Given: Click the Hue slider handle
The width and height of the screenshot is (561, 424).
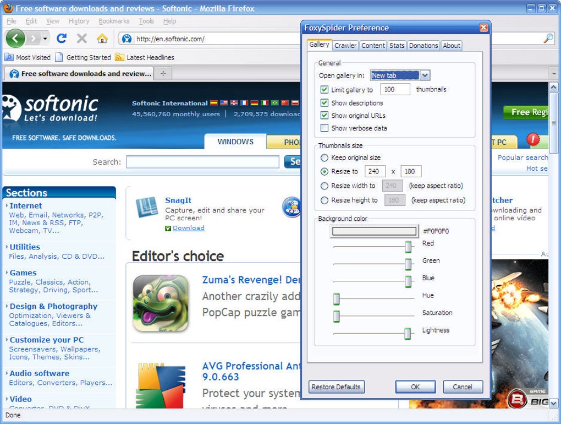Looking at the screenshot, I should tap(336, 298).
